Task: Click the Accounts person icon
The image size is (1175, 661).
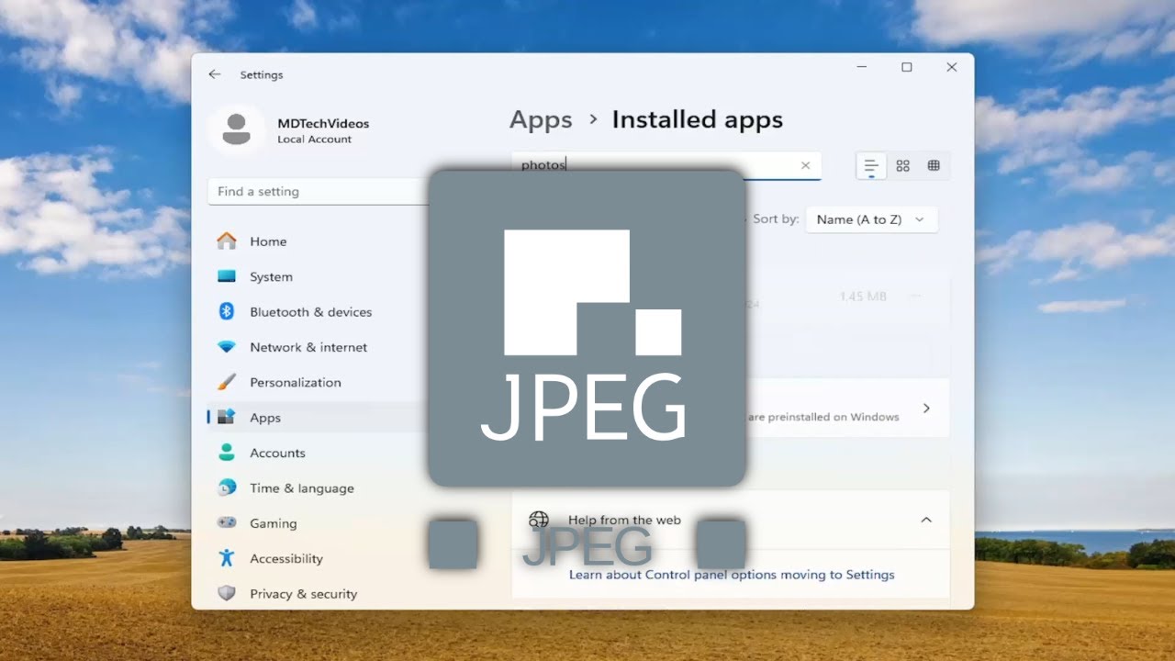Action: point(227,453)
